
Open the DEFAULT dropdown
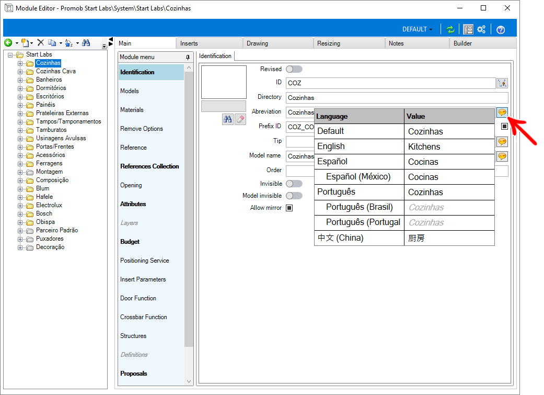[418, 29]
